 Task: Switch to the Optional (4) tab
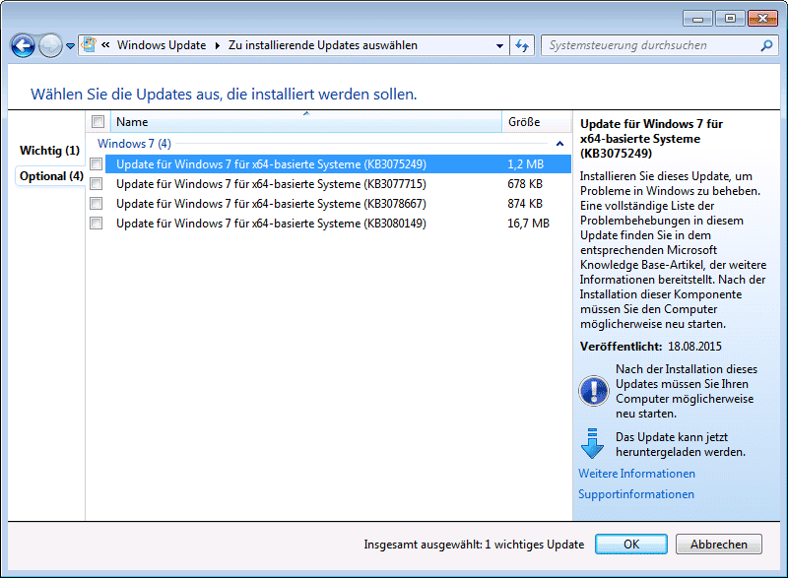tap(51, 175)
